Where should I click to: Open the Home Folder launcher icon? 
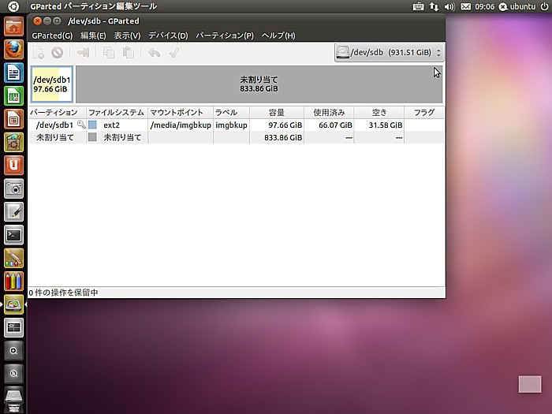13,26
